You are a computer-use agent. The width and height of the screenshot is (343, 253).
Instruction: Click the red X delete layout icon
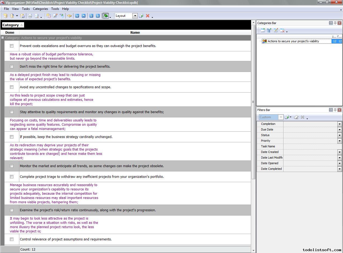(x=147, y=16)
